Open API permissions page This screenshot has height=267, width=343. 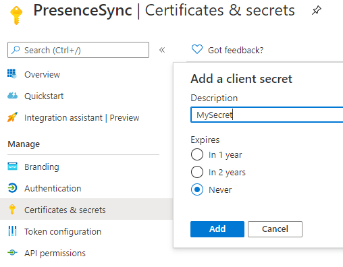[55, 254]
